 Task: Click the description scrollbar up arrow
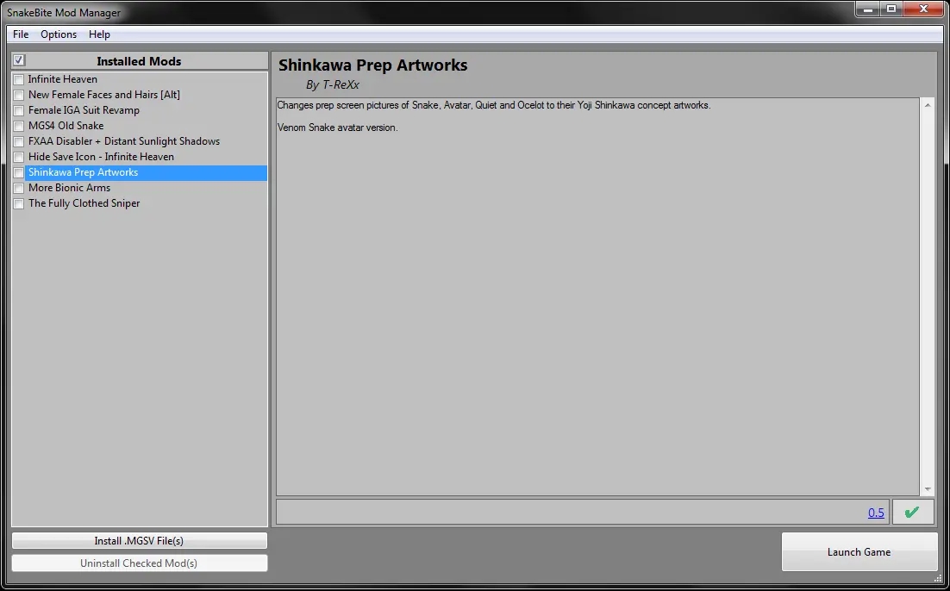[x=928, y=105]
